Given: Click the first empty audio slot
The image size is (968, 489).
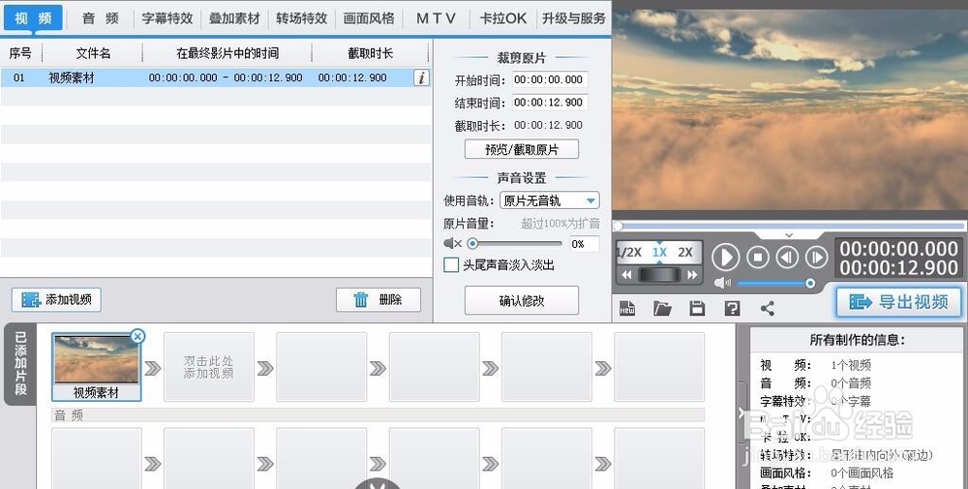Looking at the screenshot, I should coord(96,458).
